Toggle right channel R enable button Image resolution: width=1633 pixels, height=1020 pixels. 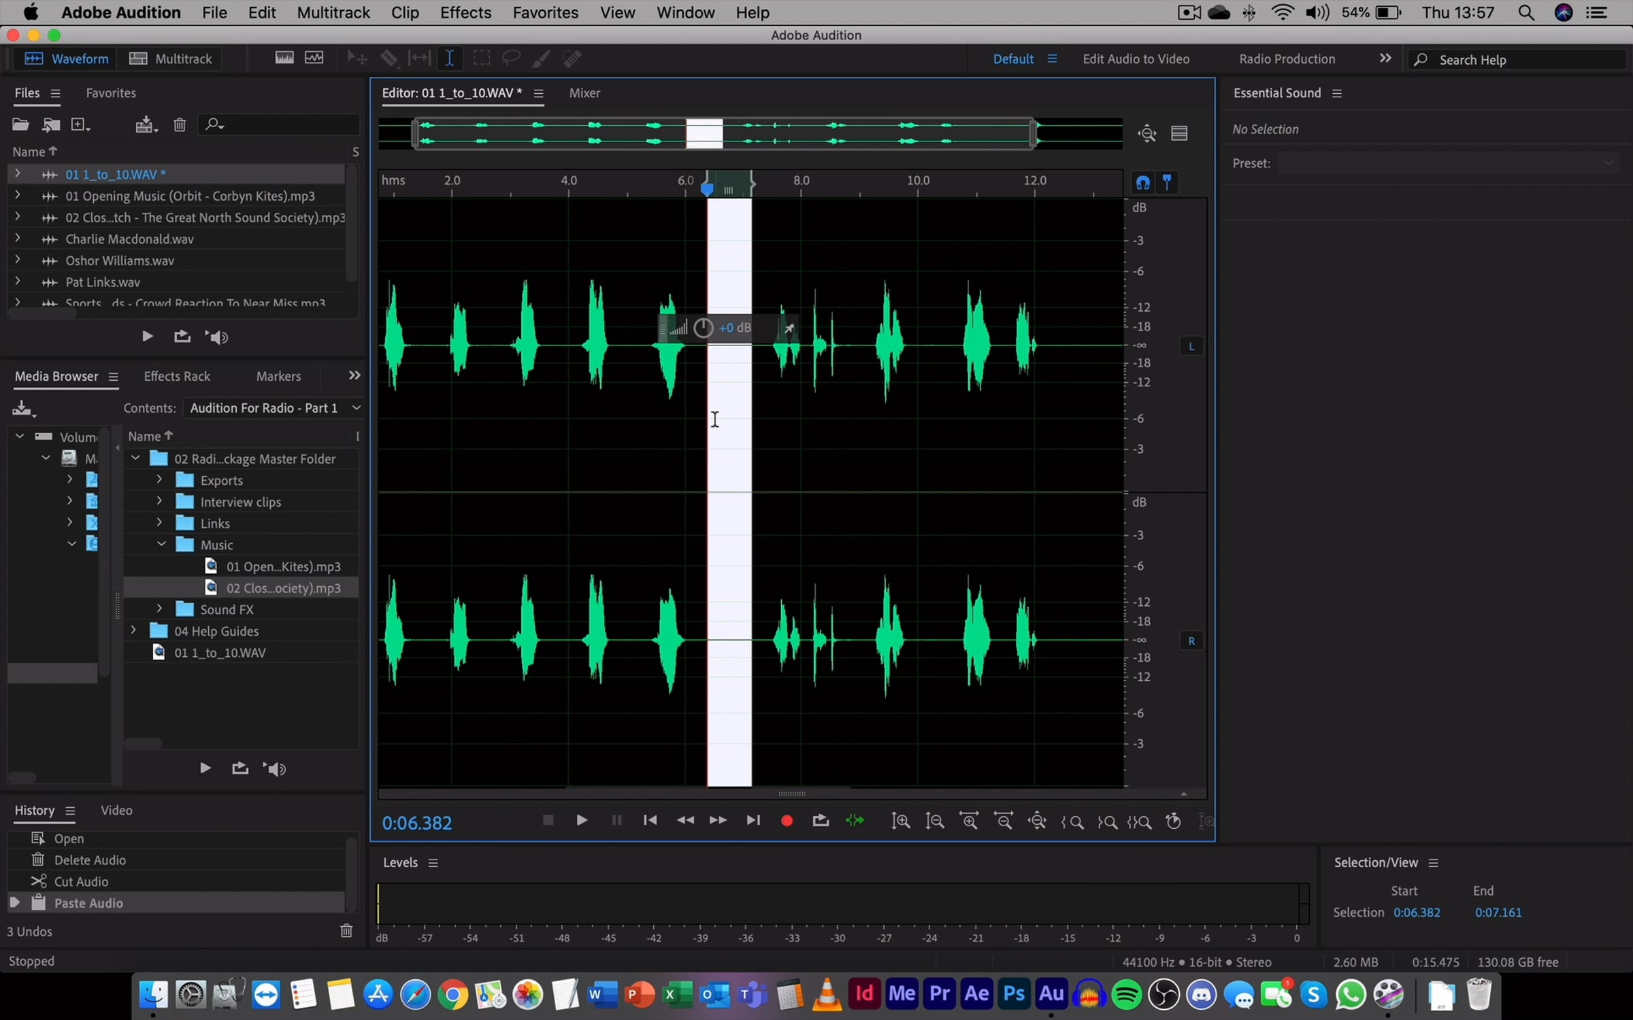(x=1191, y=641)
